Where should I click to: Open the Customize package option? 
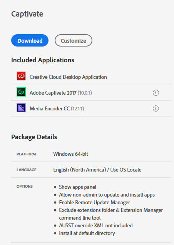tap(74, 40)
